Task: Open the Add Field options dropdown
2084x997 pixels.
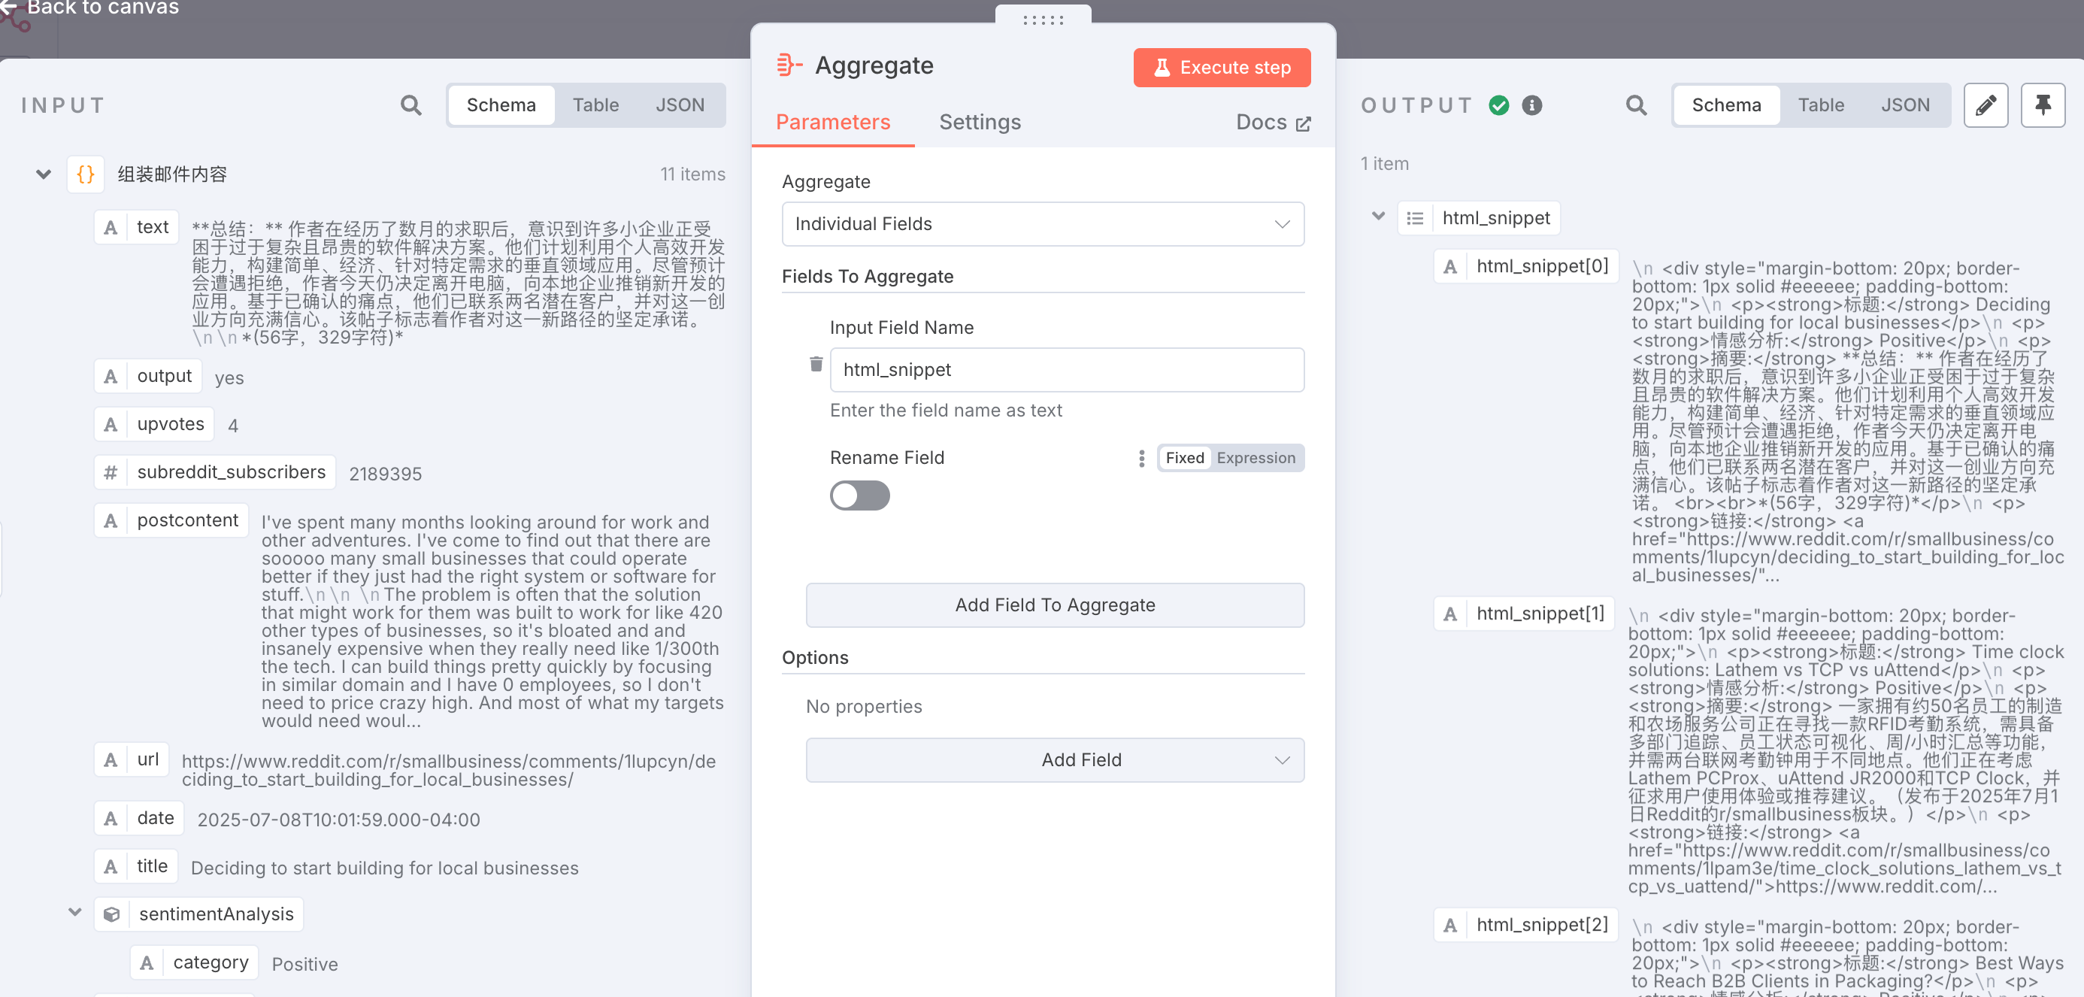Action: [x=1054, y=760]
